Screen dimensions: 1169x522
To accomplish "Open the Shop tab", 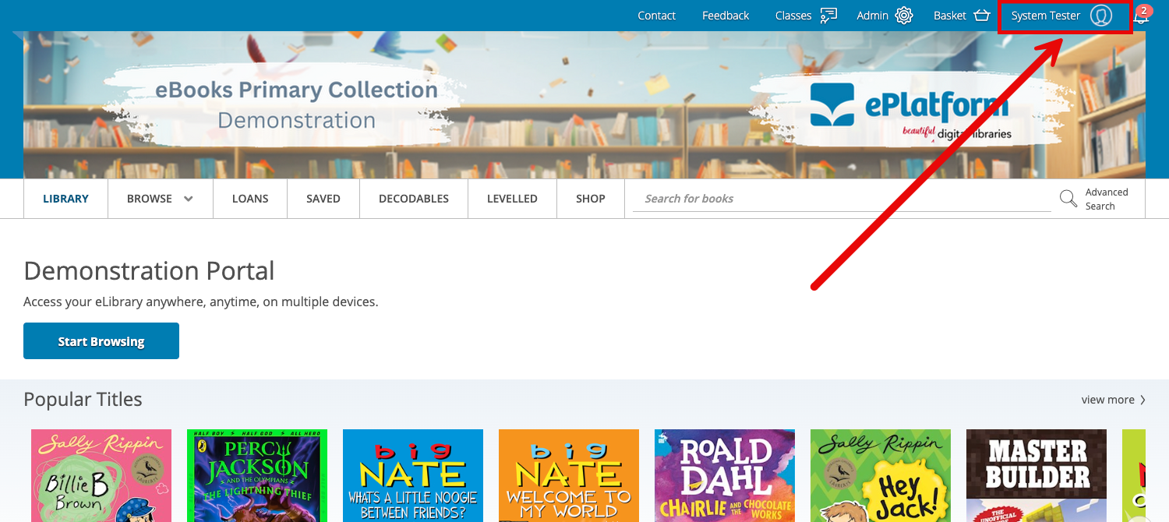I will tap(591, 199).
